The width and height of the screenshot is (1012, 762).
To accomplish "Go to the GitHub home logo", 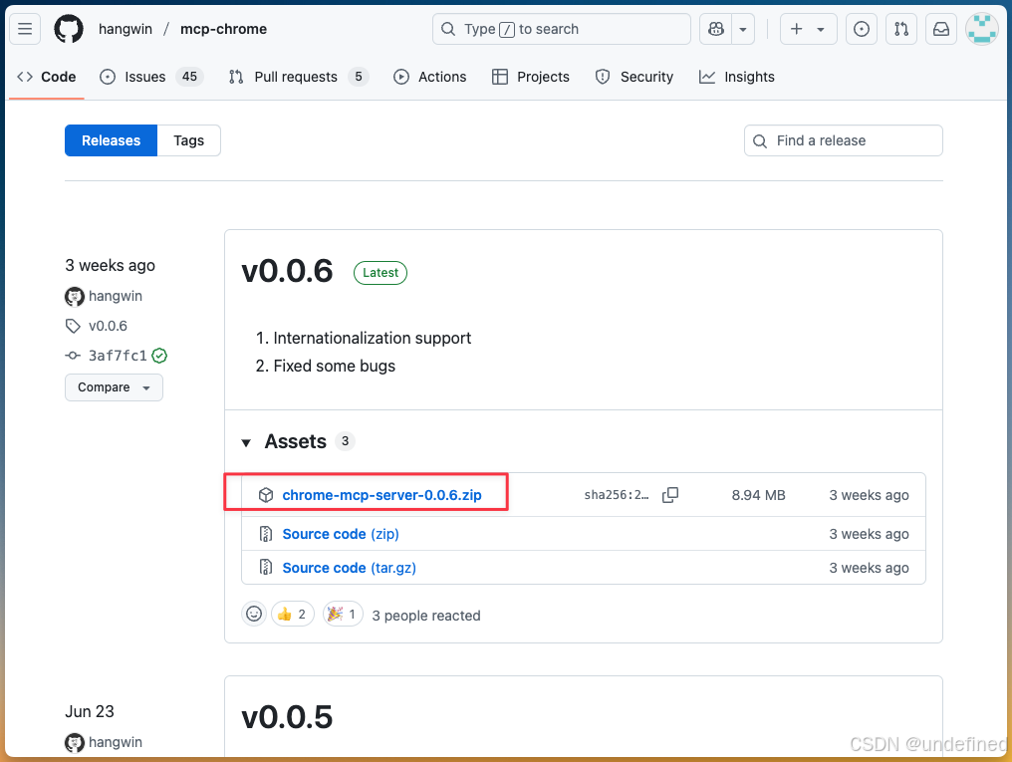I will [x=69, y=29].
